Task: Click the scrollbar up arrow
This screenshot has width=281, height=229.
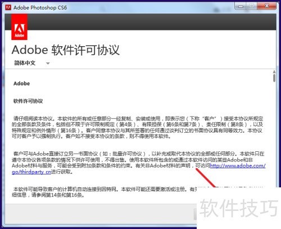Action: point(274,71)
